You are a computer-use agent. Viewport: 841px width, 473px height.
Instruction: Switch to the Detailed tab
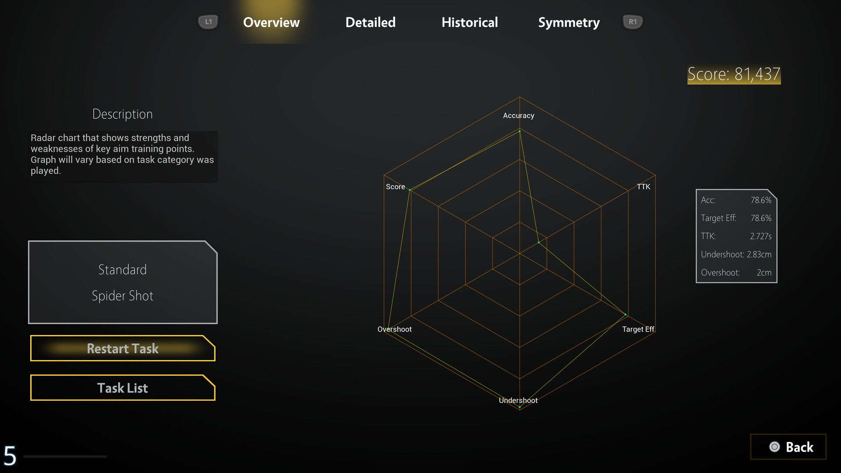(370, 22)
